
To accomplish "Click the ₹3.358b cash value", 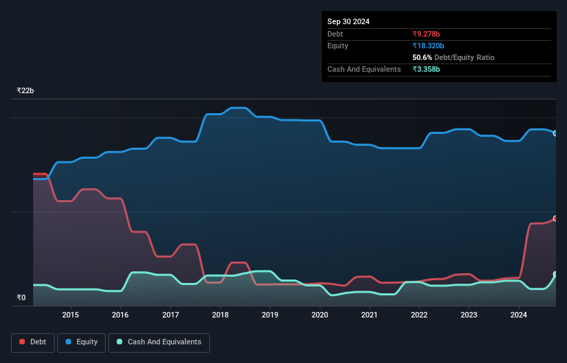I will click(426, 69).
